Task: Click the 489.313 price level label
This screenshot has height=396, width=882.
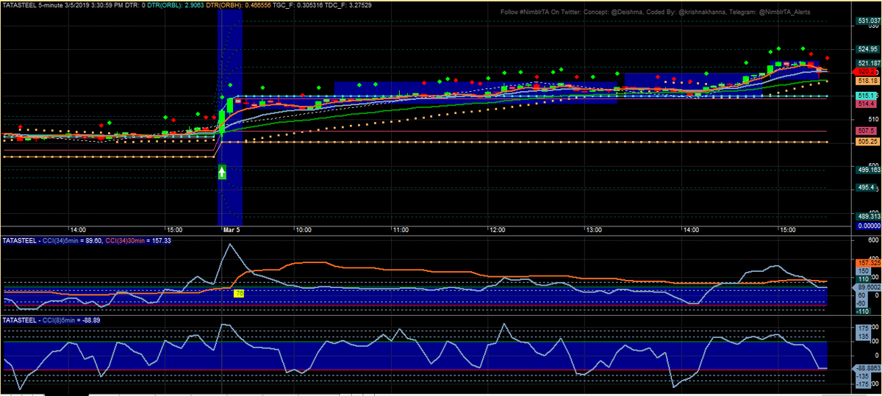Action: (867, 217)
